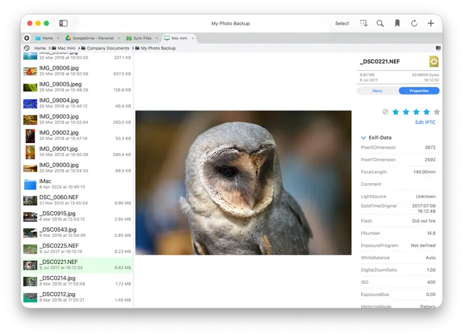This screenshot has height=335, width=463.
Task: Open Company Documents in the breadcrumb path
Action: tap(108, 48)
